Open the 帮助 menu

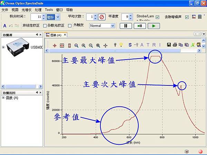tap(69, 10)
